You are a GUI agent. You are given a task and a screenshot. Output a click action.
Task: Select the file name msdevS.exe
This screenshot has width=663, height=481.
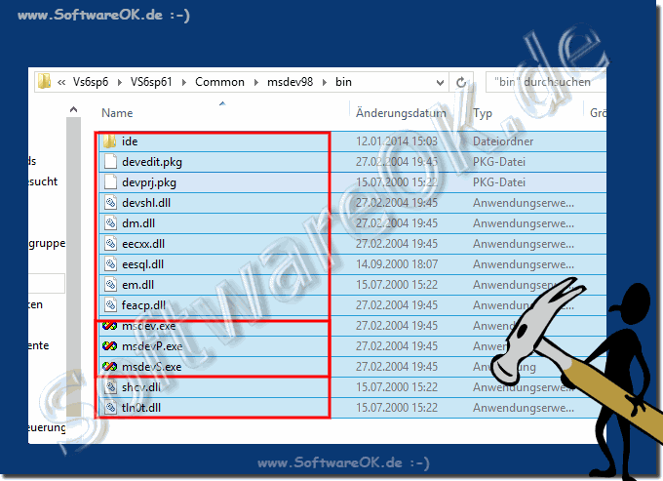coord(151,367)
